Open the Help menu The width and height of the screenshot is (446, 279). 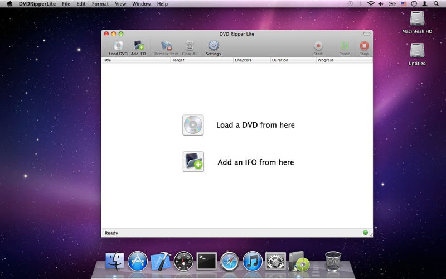pos(162,4)
